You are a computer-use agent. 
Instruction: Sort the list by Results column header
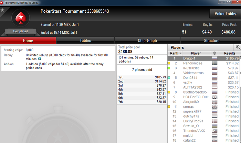click(x=230, y=53)
